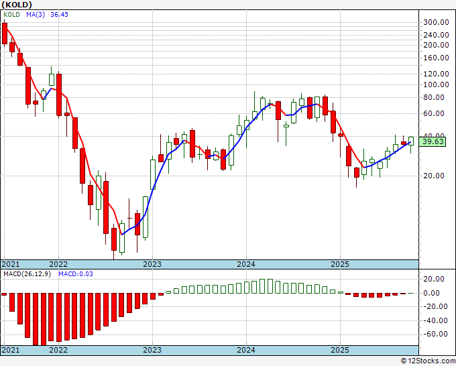Click the 100.00 price axis label
456x366 pixels.
coord(436,84)
